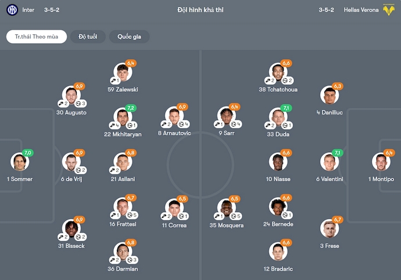Open player name link 'Tchatchoua'
The width and height of the screenshot is (401, 280).
pyautogui.click(x=278, y=89)
